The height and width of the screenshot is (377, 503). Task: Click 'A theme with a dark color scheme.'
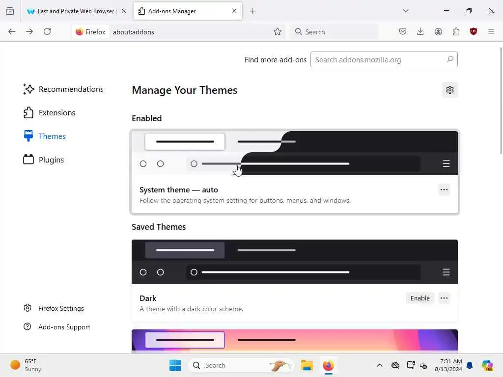(191, 309)
